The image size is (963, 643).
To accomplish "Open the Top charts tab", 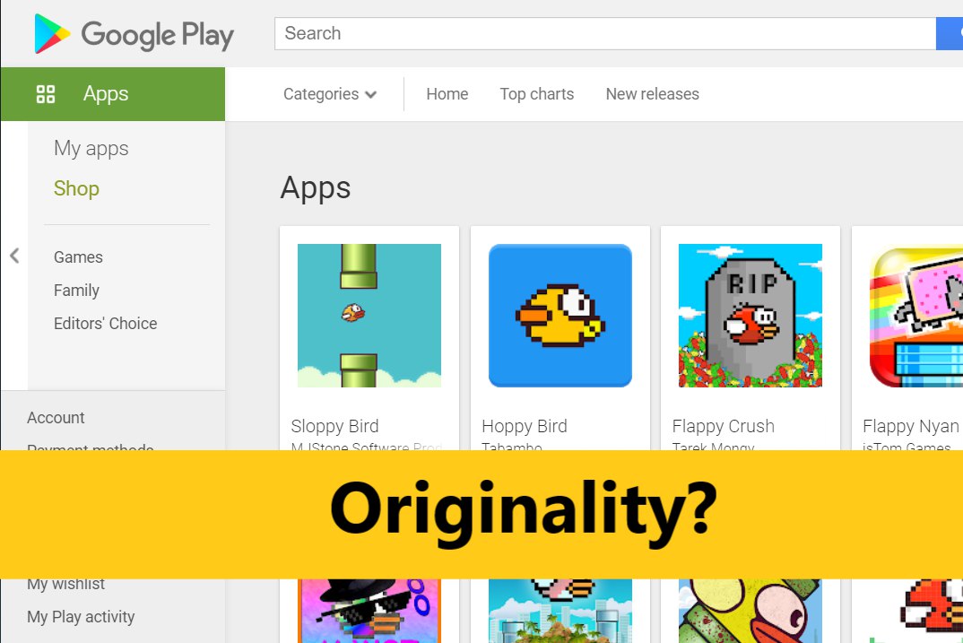I will tap(537, 94).
